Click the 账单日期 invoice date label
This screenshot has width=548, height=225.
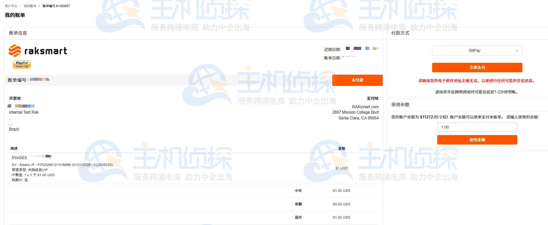(x=332, y=58)
